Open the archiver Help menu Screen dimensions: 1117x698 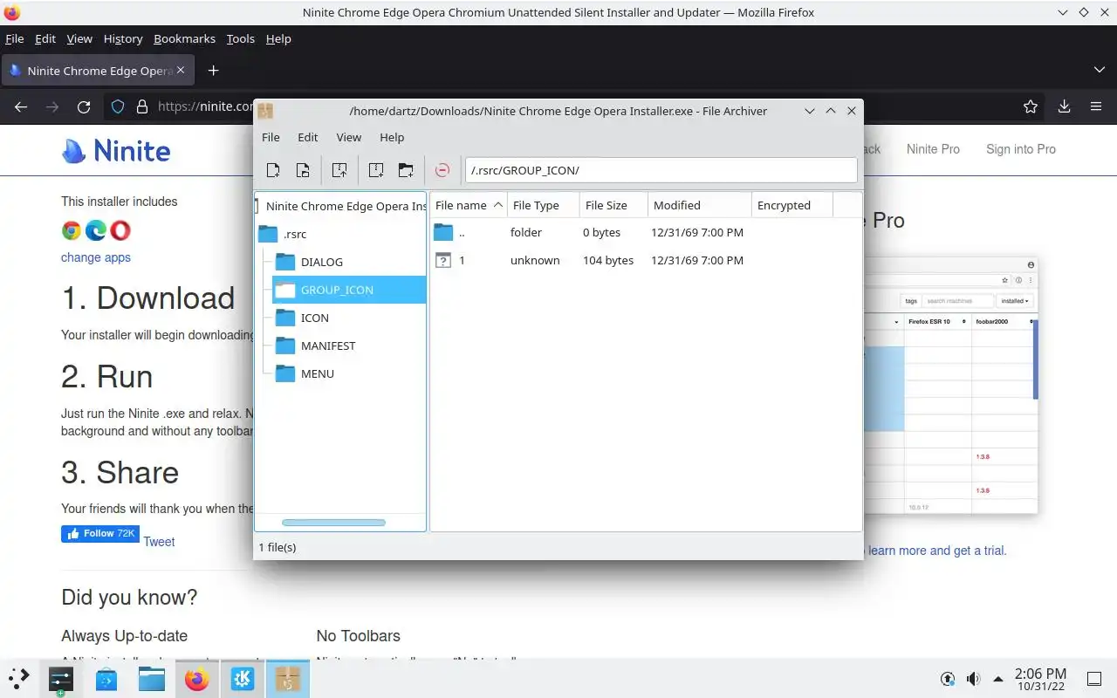pos(392,137)
